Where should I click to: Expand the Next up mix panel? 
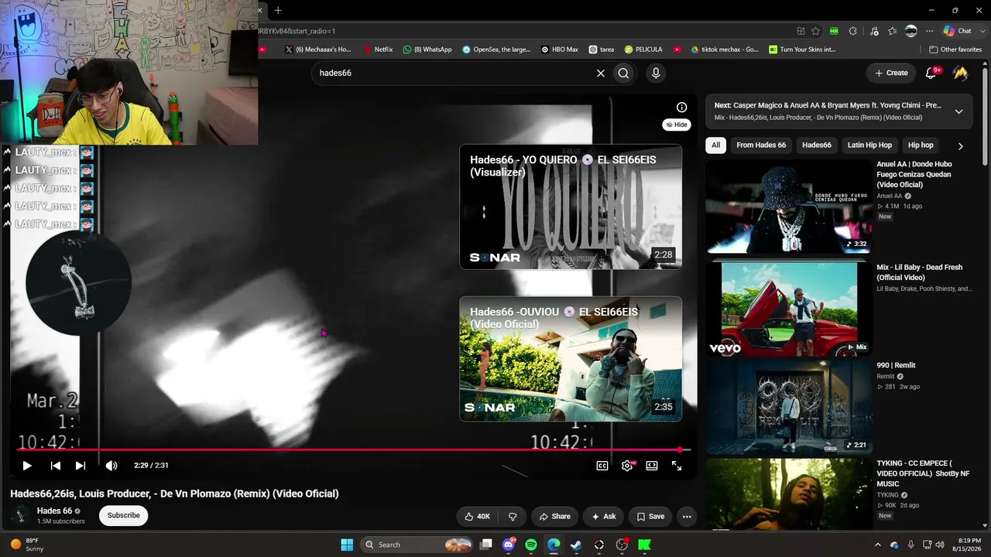tap(958, 111)
